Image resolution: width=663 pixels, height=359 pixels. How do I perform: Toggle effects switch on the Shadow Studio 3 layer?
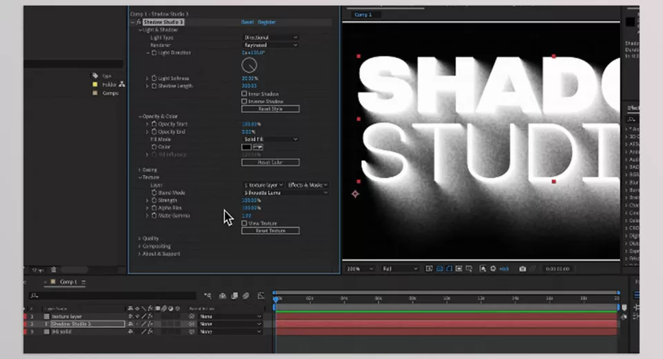coord(150,324)
